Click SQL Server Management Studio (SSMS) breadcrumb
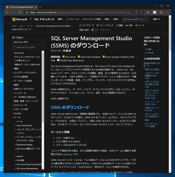The image size is (175, 177). (x=53, y=26)
